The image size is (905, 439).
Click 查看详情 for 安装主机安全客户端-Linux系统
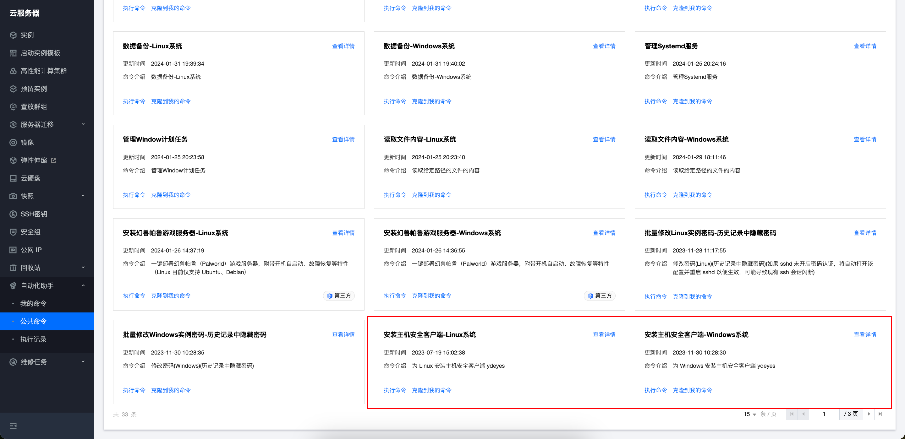[x=604, y=335]
